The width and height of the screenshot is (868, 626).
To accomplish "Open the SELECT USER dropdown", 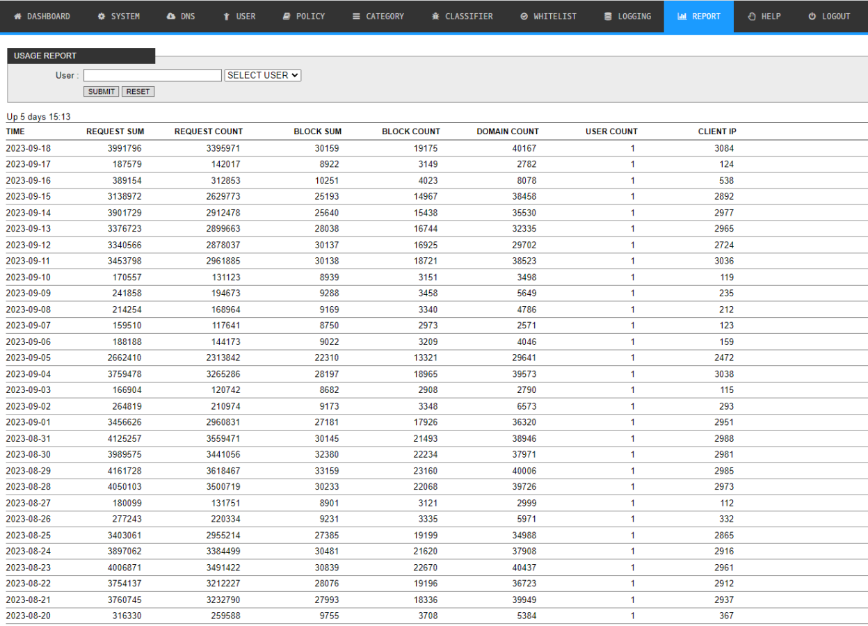I will click(x=263, y=75).
